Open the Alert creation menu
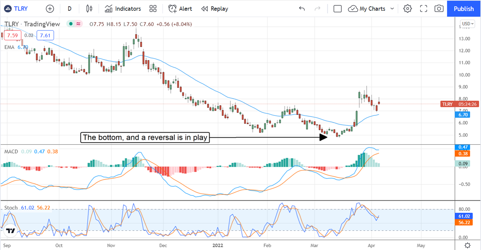This screenshot has width=481, height=250. pyautogui.click(x=180, y=8)
